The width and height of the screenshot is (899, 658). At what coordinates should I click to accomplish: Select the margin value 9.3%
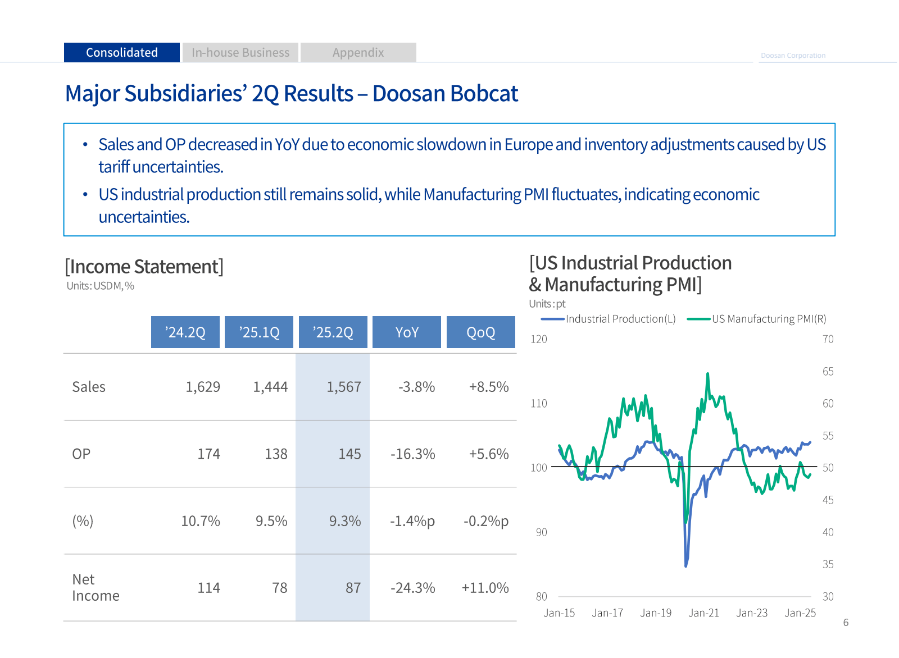click(x=345, y=521)
